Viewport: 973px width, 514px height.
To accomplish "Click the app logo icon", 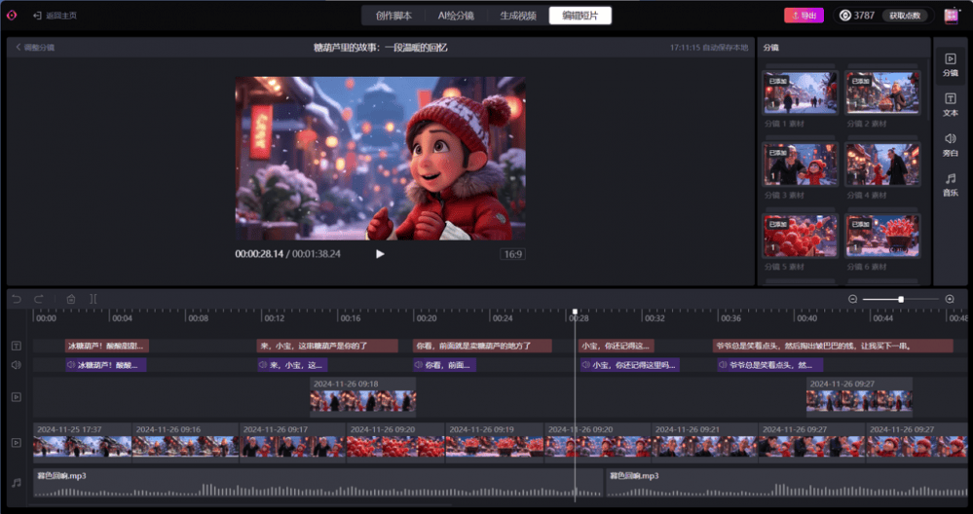I will tap(11, 16).
